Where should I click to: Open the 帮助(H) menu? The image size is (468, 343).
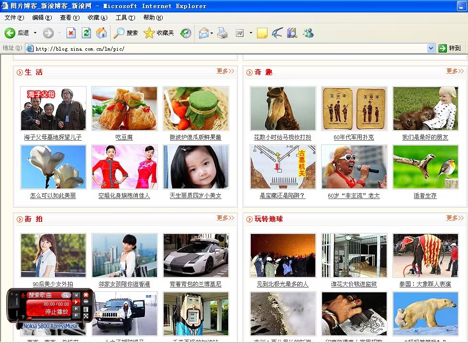[x=153, y=18]
